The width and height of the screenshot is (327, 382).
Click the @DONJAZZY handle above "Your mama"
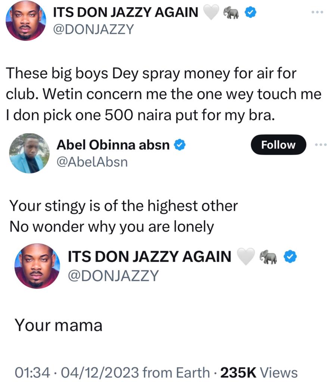(113, 276)
